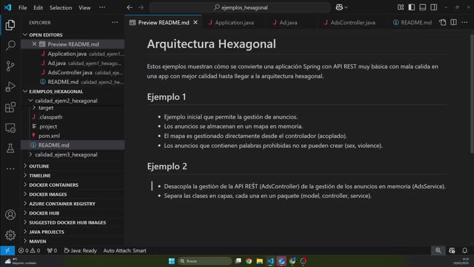This screenshot has height=267, width=474.
Task: Expand the target folder
Action: pos(34,108)
